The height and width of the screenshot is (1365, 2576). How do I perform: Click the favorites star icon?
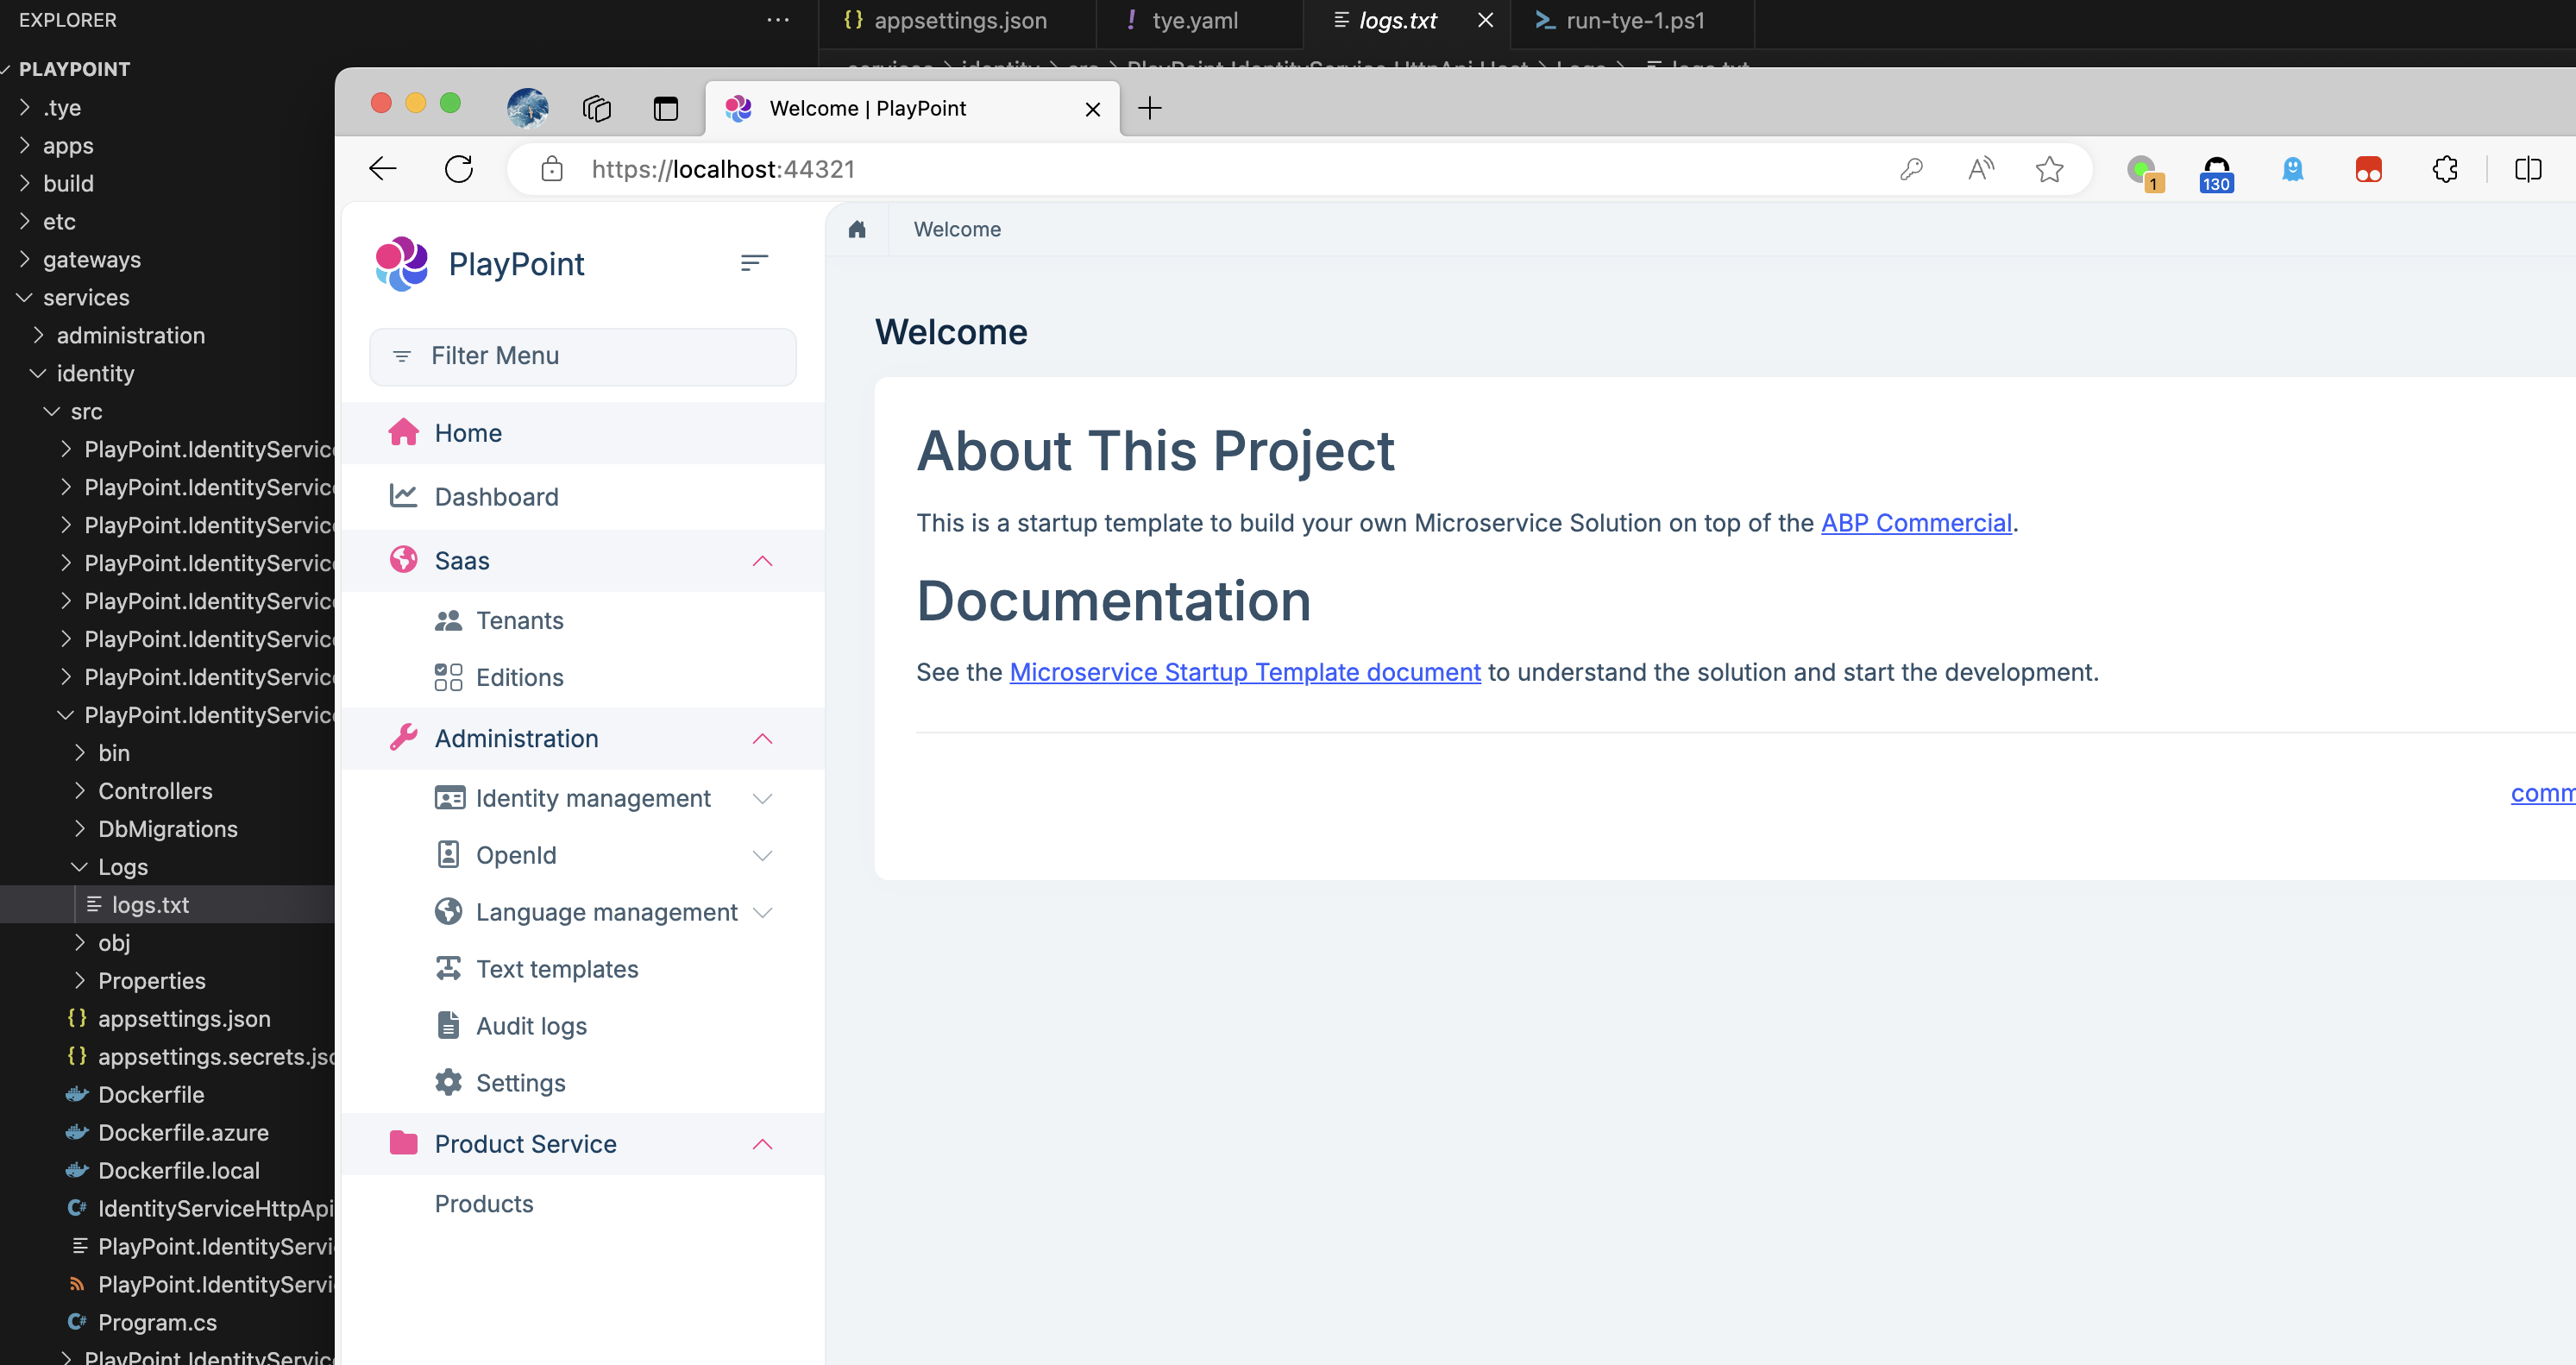(2049, 169)
